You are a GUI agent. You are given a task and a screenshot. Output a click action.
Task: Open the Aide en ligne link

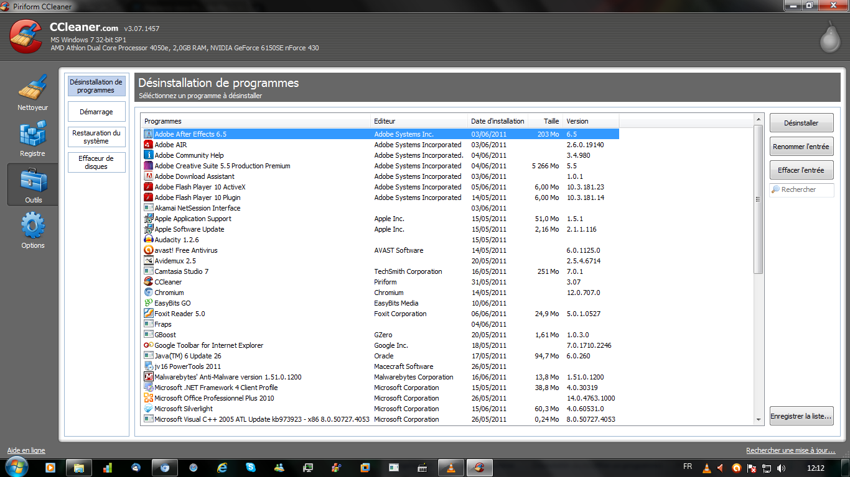click(x=26, y=450)
